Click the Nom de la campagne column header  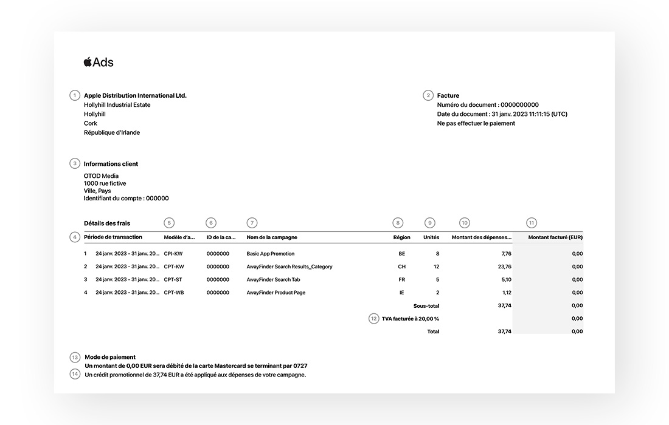(x=272, y=237)
